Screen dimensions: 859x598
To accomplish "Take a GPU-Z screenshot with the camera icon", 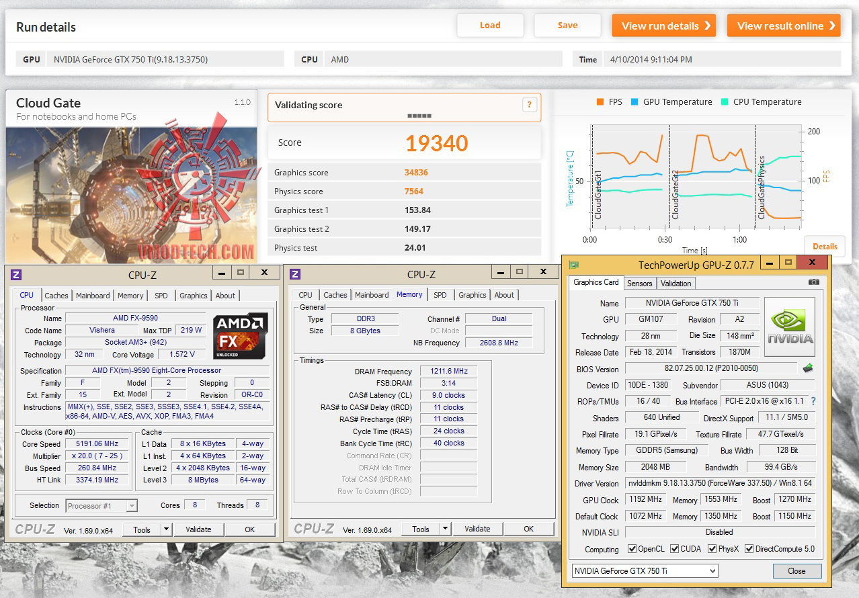I will point(814,282).
